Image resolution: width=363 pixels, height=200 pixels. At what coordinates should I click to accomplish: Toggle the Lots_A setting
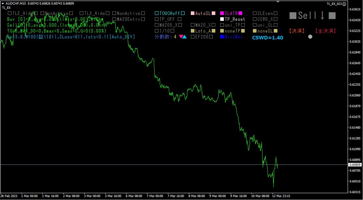pos(203,31)
